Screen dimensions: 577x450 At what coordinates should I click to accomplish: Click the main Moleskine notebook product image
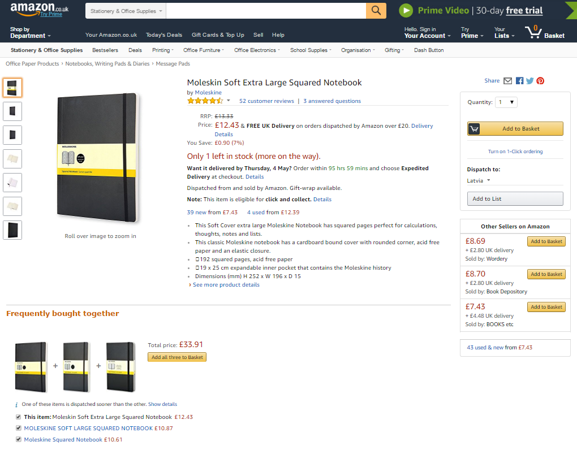click(x=98, y=158)
